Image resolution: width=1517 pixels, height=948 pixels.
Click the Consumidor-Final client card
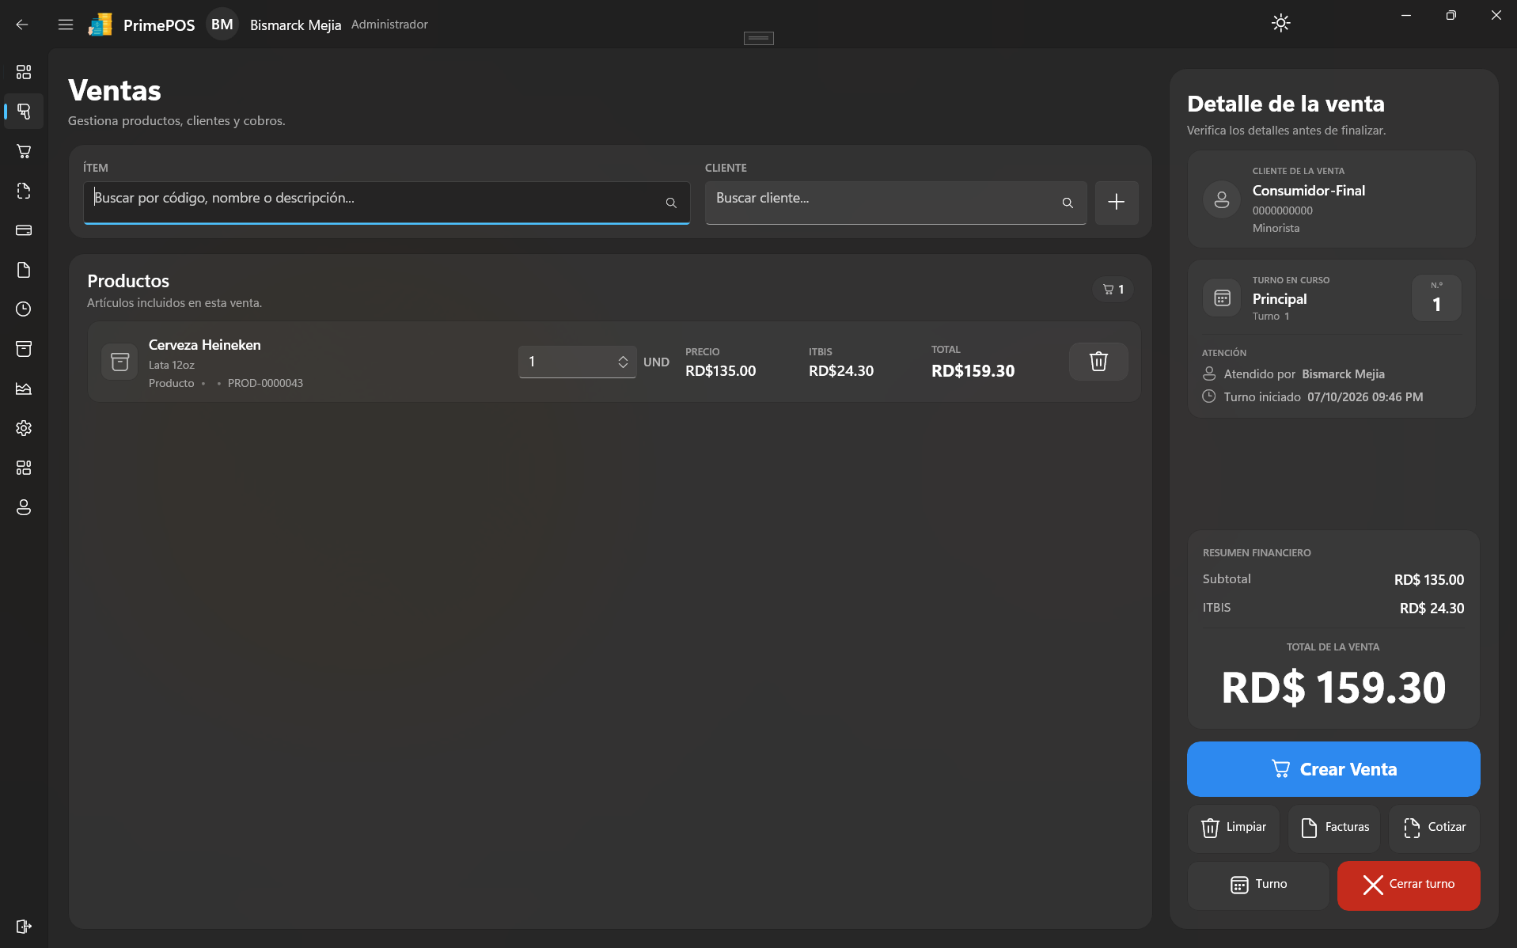click(x=1332, y=199)
